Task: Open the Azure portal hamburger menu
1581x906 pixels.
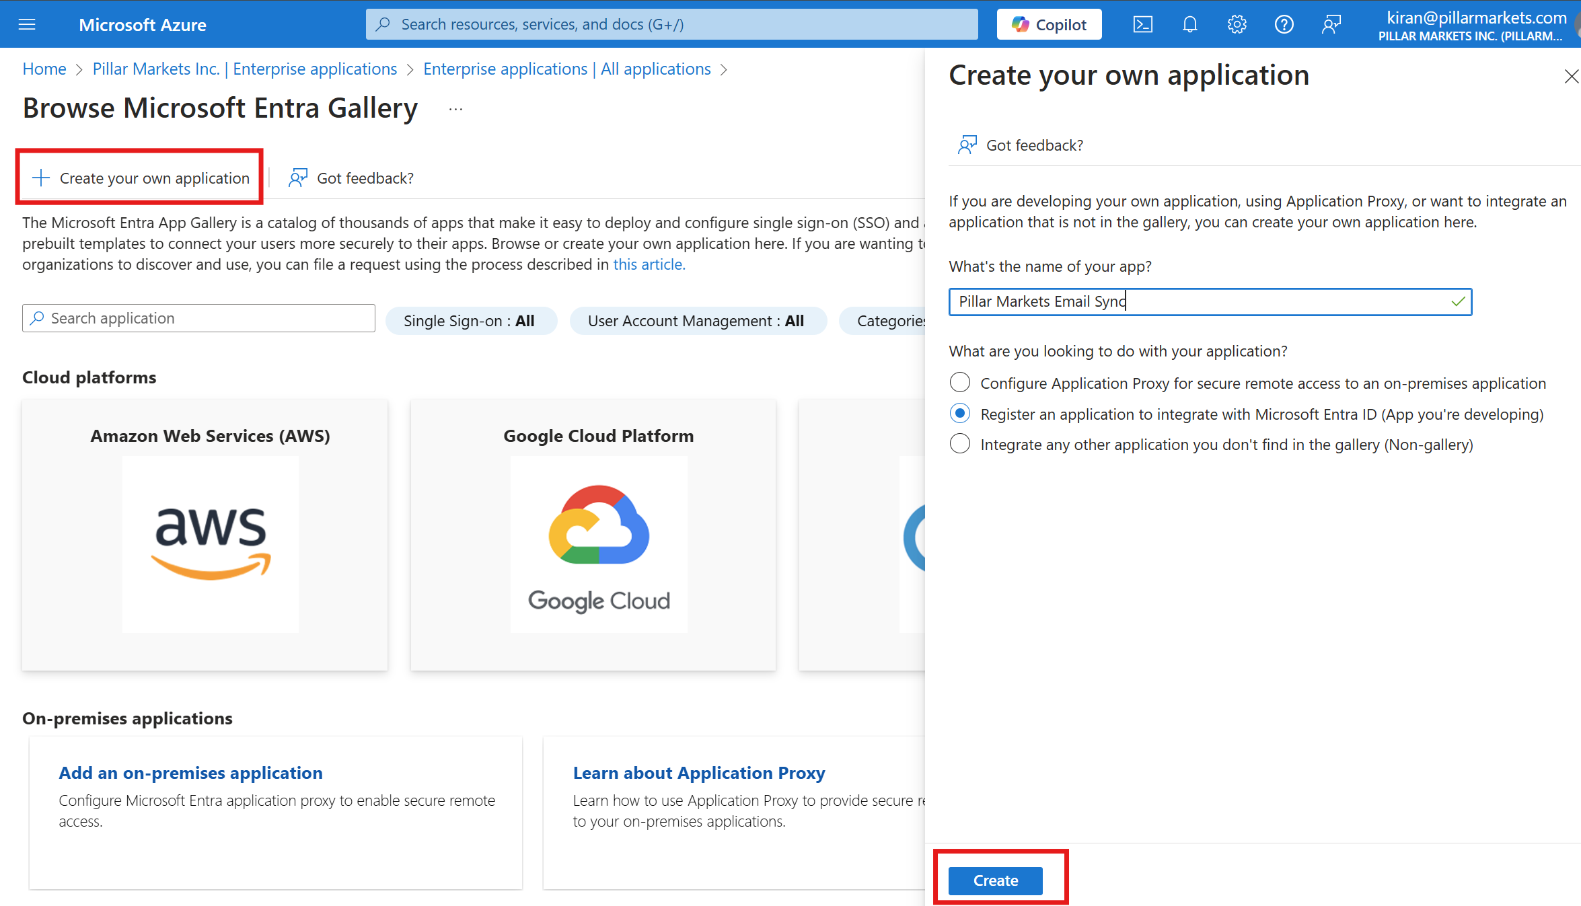Action: point(27,24)
